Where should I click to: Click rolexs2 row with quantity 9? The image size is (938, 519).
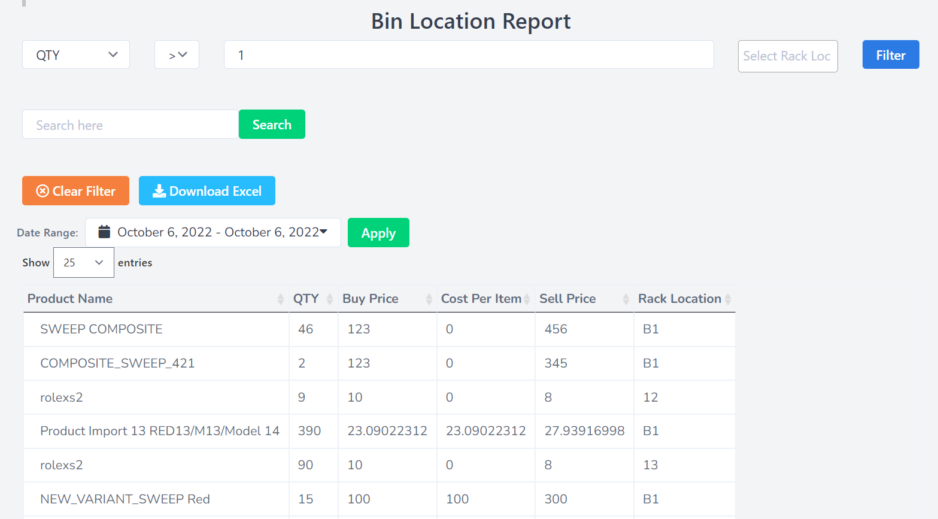click(x=380, y=397)
